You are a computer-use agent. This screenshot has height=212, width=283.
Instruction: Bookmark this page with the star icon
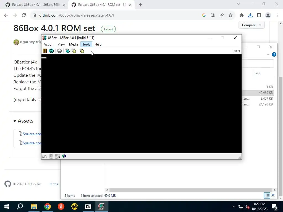(x=230, y=15)
